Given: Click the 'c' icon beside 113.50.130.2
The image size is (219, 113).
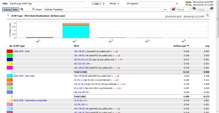Looking at the screenshot, I should pos(87,104).
